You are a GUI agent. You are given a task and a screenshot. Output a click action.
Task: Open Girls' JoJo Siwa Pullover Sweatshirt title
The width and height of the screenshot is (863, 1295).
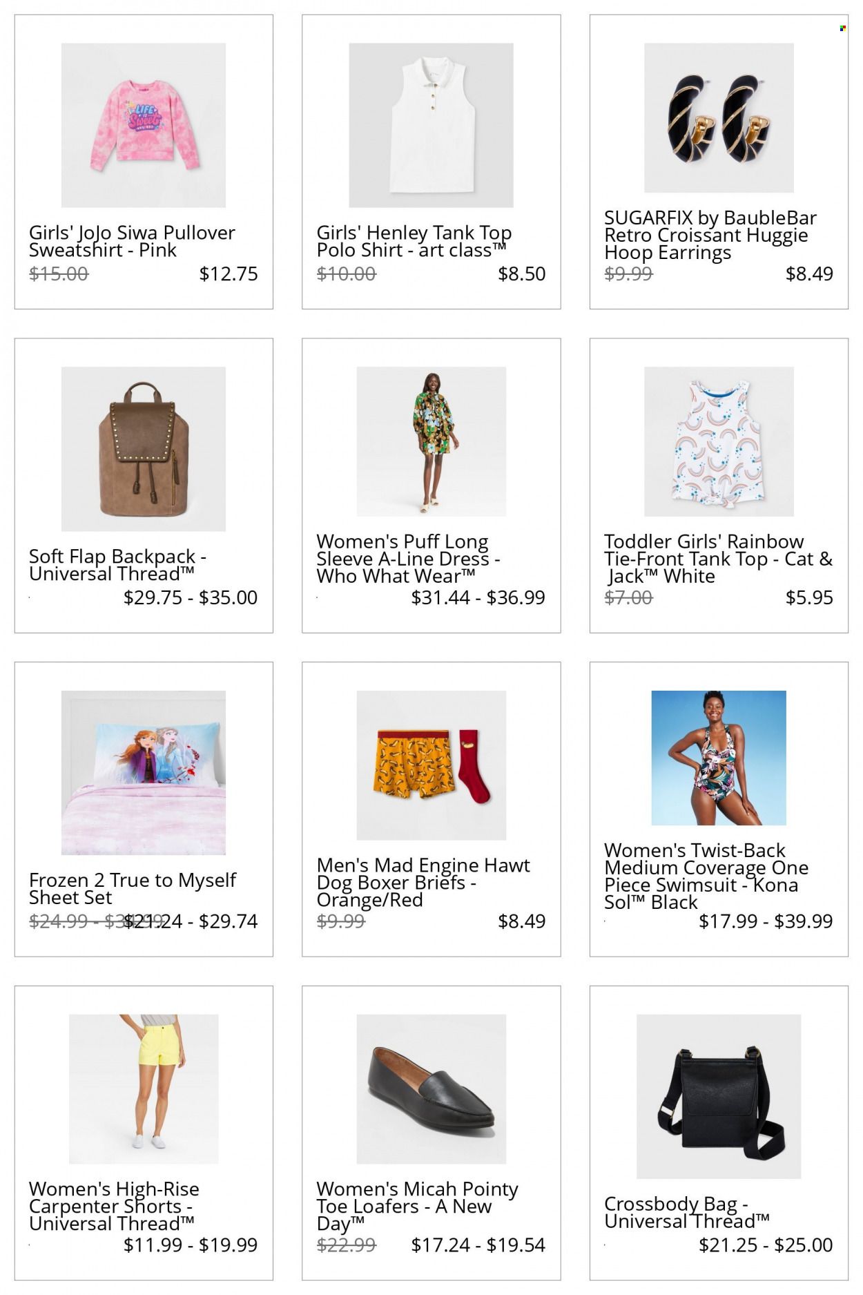coord(133,241)
